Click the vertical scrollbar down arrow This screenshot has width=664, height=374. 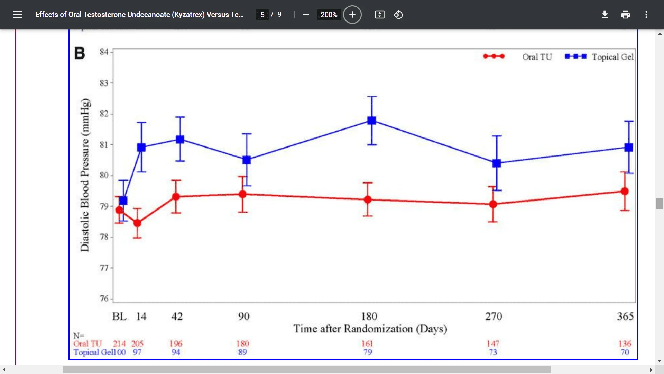(x=660, y=360)
